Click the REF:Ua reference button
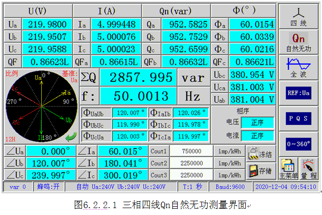The width and height of the screenshot is (322, 215). click(298, 93)
